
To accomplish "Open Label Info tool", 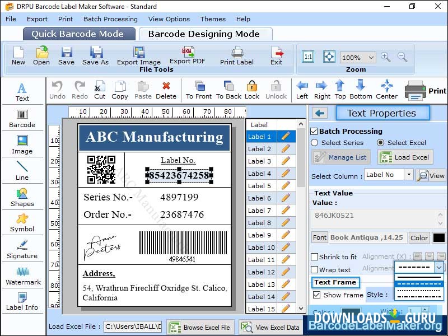I will pos(22,301).
